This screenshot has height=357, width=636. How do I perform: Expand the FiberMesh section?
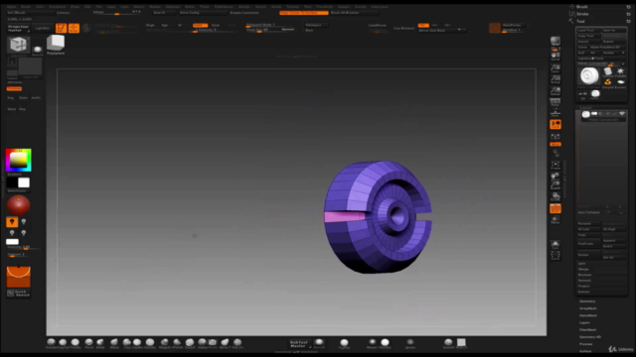click(587, 330)
